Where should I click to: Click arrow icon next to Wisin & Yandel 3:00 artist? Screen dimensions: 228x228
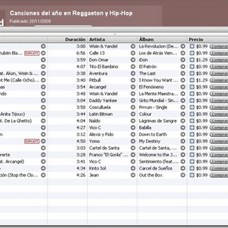point(133,46)
